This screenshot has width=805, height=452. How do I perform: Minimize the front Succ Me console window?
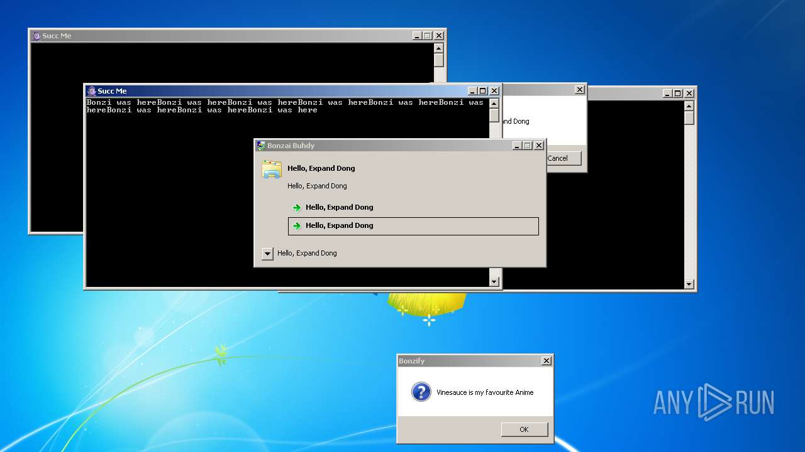472,91
